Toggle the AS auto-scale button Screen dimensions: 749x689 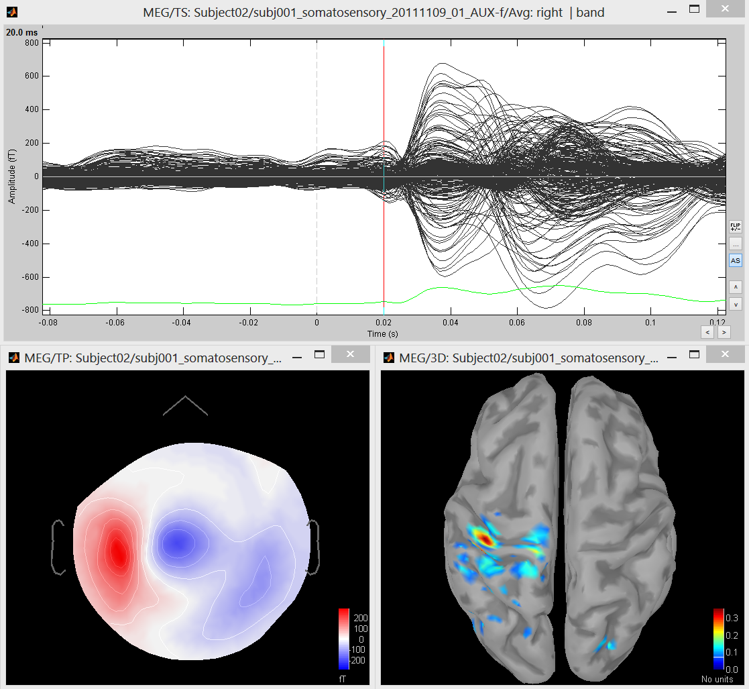click(x=736, y=260)
